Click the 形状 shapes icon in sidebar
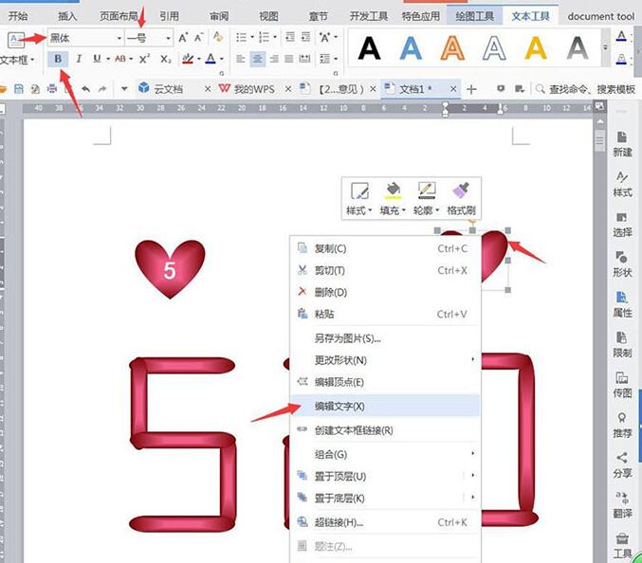The height and width of the screenshot is (563, 642). pyautogui.click(x=622, y=261)
